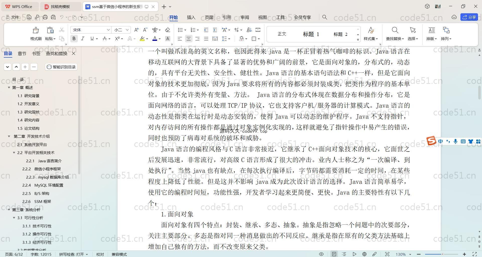
Task: Open the Page (页面) ribbon tab
Action: pos(209,17)
